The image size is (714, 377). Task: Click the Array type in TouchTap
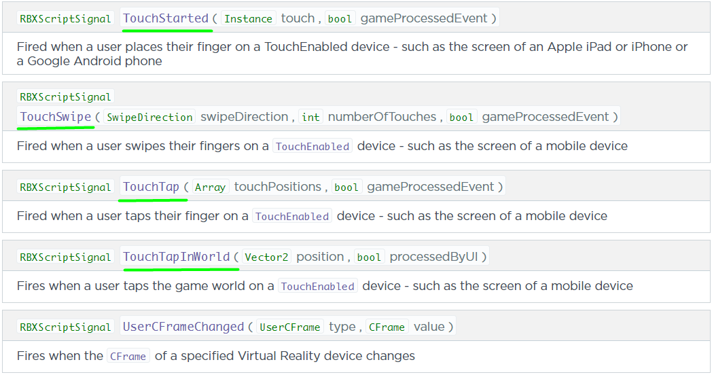[210, 187]
